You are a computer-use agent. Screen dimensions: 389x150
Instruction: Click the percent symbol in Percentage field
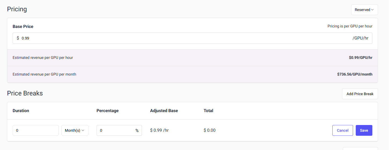[137, 130]
